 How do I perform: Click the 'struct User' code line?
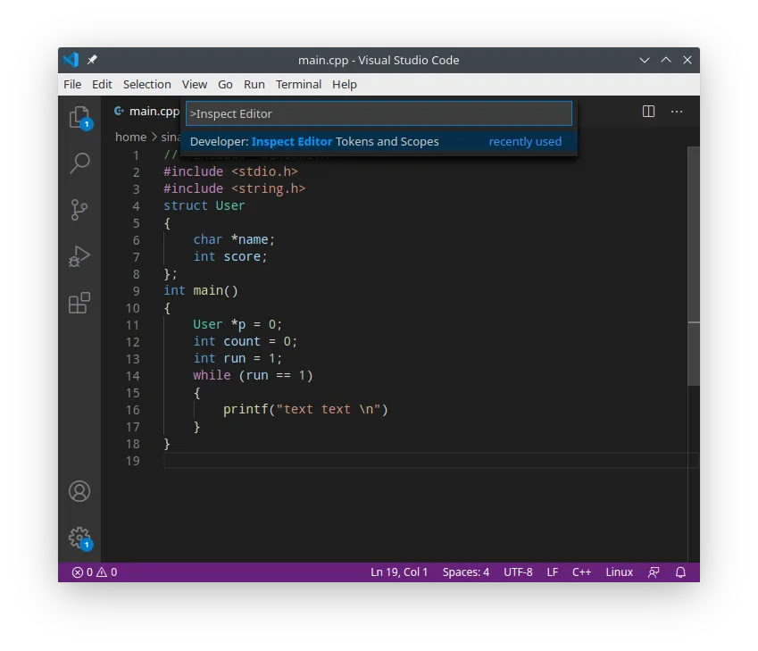click(x=204, y=206)
